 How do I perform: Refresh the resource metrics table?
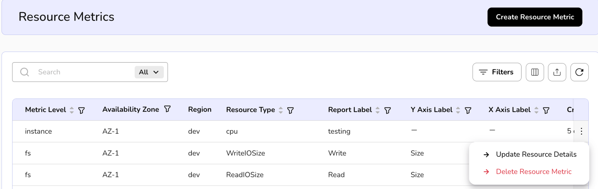click(579, 72)
